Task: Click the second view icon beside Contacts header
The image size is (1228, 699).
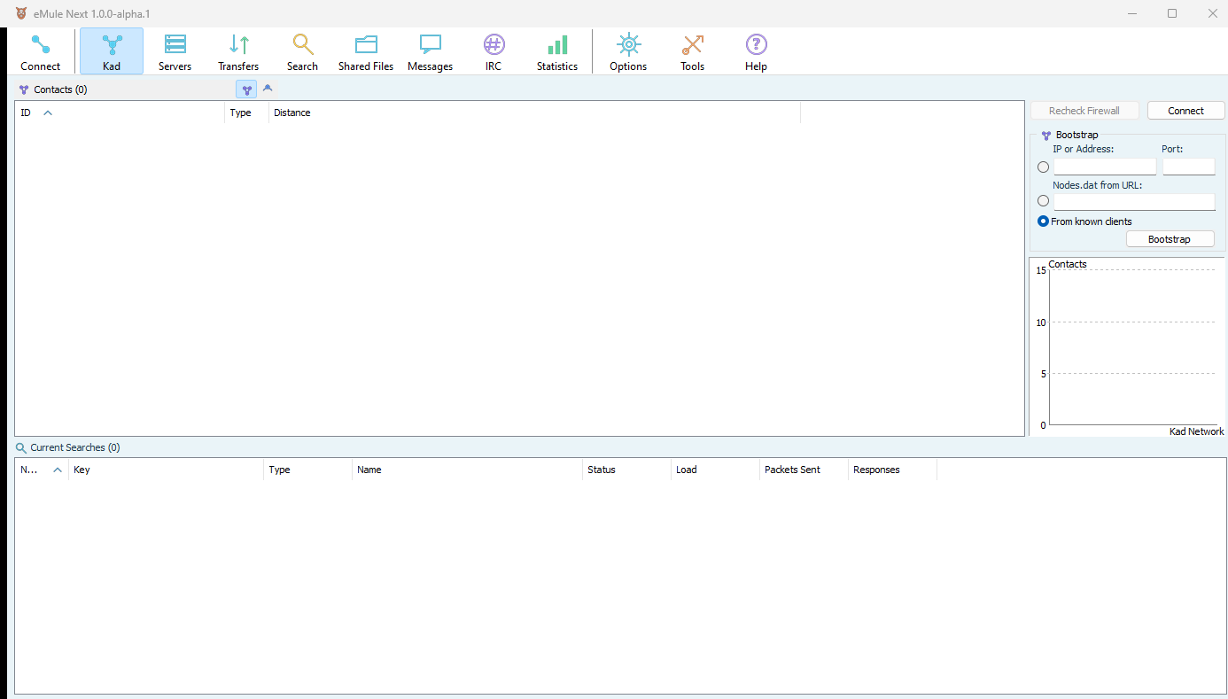Action: click(268, 89)
